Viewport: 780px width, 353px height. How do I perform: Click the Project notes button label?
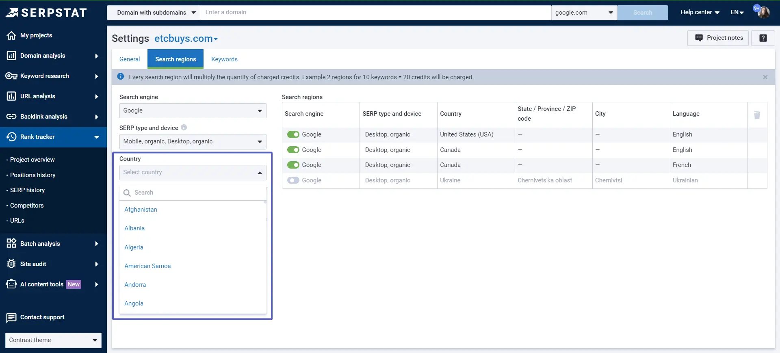point(725,38)
